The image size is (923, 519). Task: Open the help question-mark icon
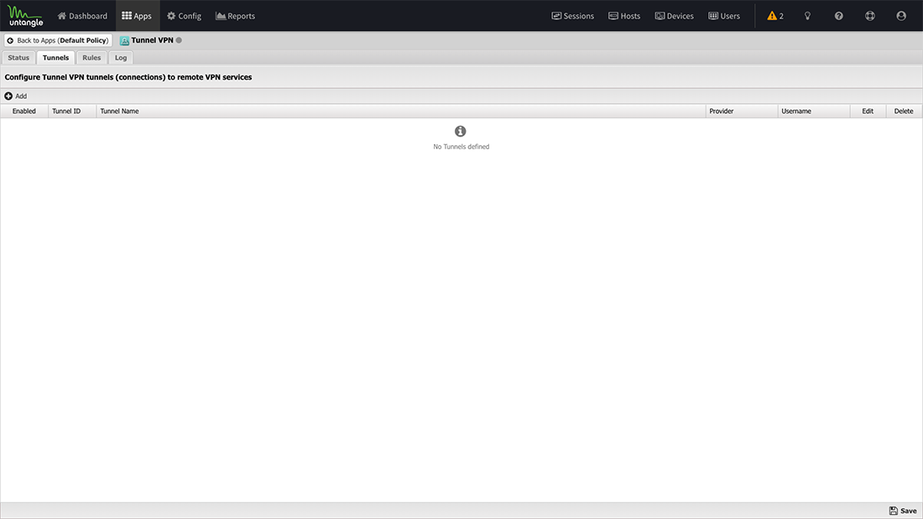839,16
